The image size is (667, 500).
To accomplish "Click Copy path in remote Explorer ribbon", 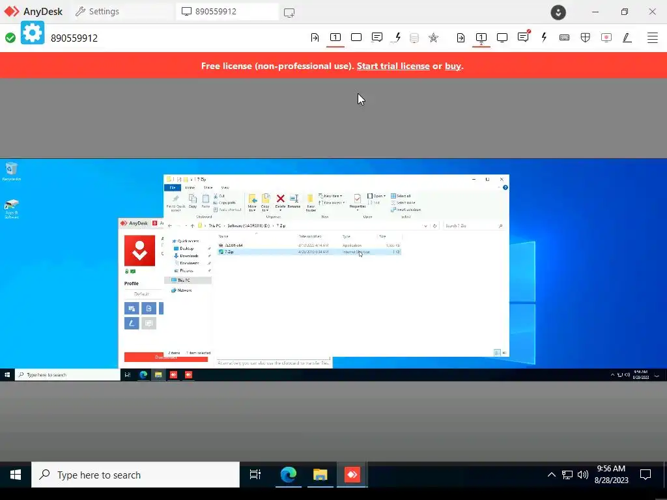I will pyautogui.click(x=224, y=203).
